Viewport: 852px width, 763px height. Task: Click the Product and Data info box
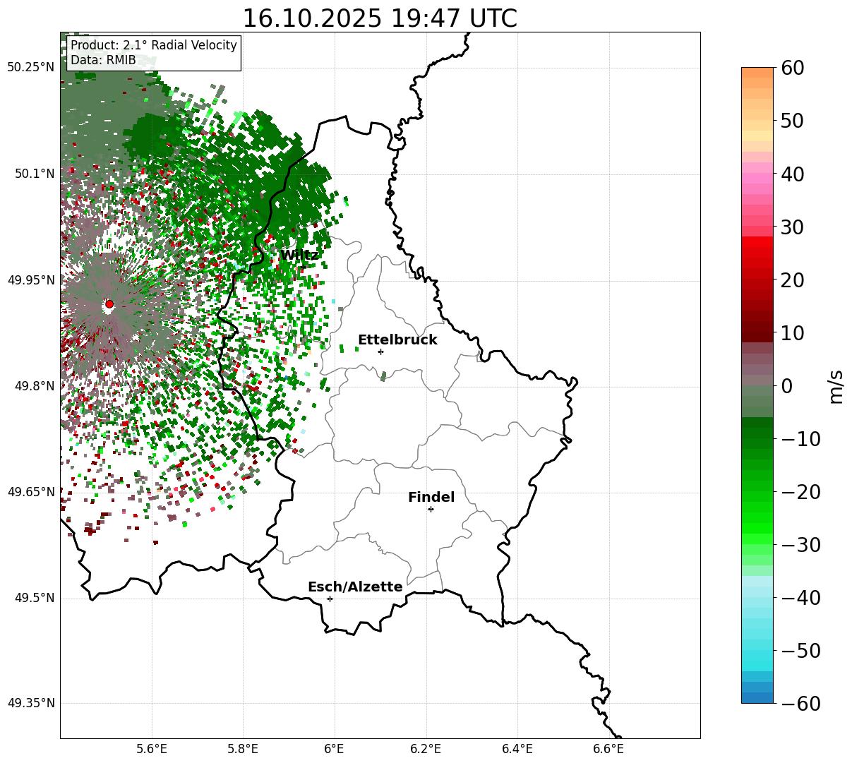pyautogui.click(x=154, y=53)
